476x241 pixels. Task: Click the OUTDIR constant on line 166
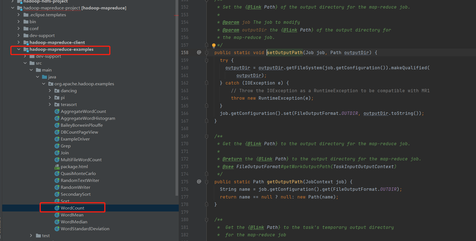pos(350,113)
